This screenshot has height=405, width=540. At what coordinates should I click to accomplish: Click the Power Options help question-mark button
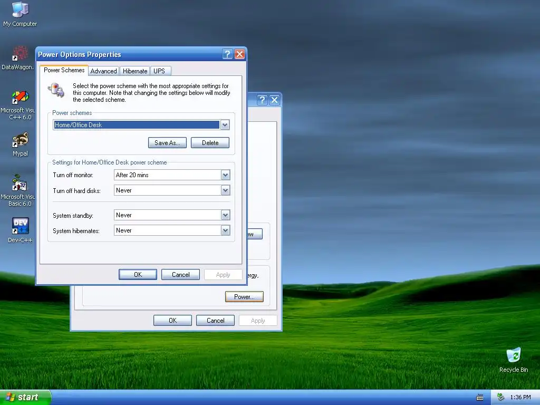[227, 54]
